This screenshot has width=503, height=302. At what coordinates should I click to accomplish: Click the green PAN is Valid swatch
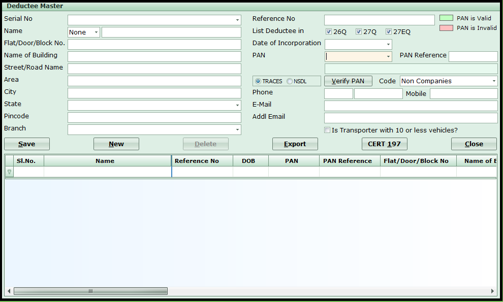click(x=446, y=18)
